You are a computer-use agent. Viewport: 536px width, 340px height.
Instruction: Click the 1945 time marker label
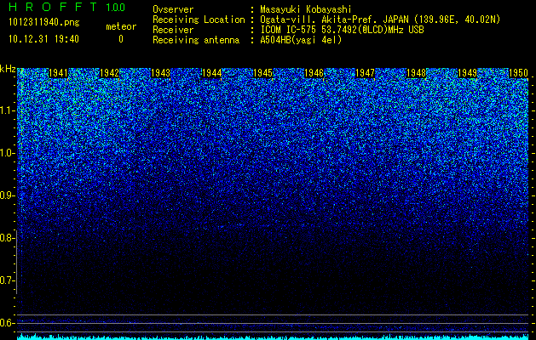[x=262, y=73]
